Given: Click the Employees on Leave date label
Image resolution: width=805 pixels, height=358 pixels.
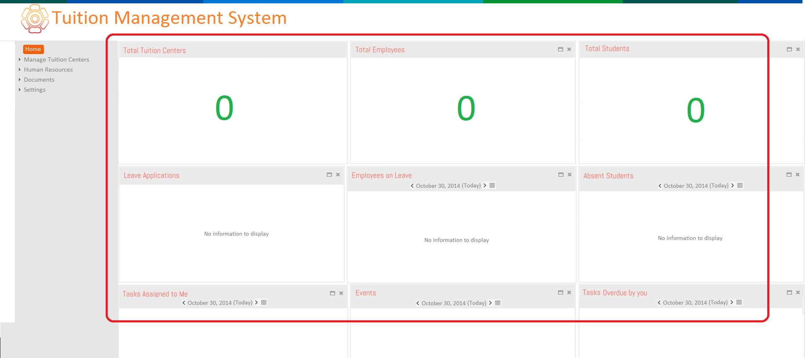Looking at the screenshot, I should [449, 186].
